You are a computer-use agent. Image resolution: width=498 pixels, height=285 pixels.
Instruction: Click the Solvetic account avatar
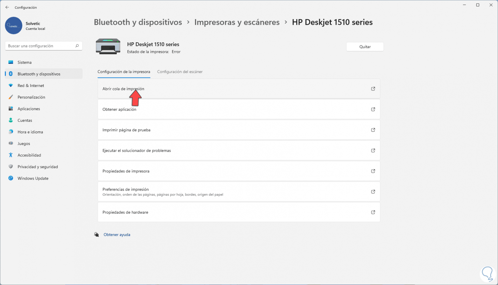[14, 26]
